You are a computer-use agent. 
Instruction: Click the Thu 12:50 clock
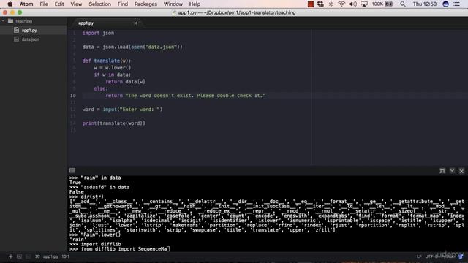point(425,4)
